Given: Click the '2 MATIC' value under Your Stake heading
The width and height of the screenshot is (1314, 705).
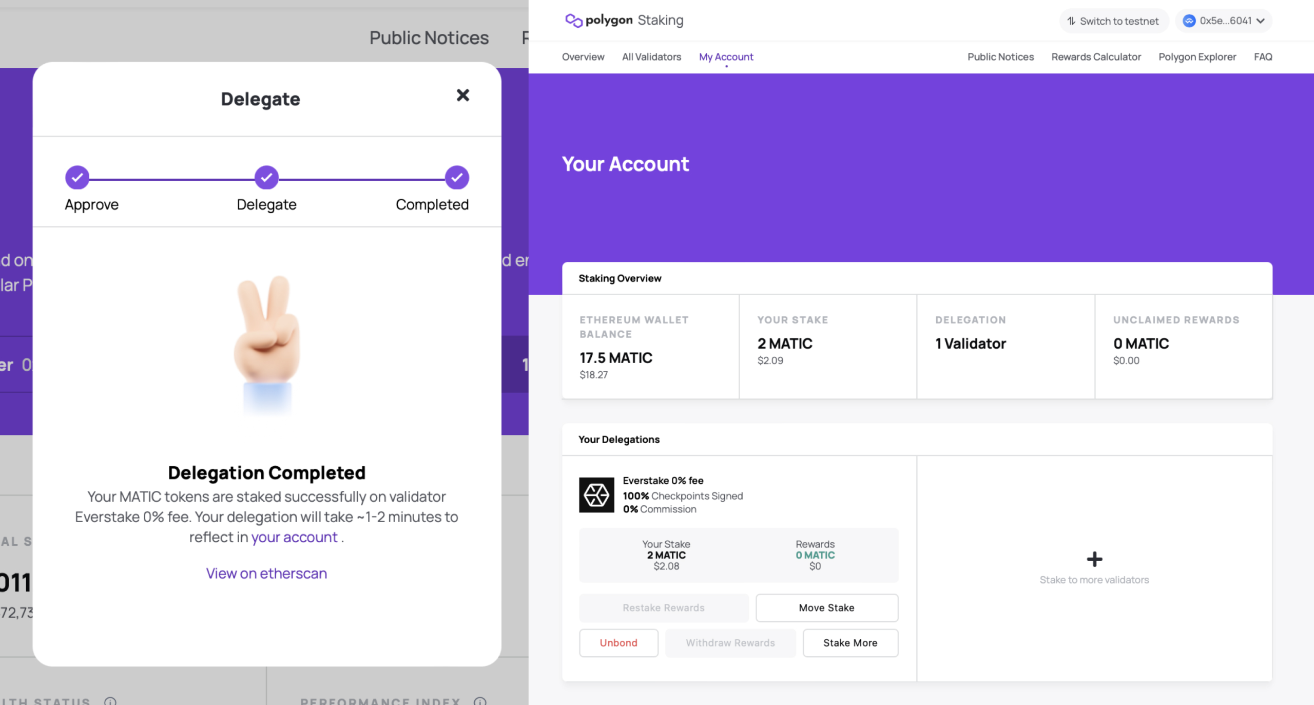Looking at the screenshot, I should [785, 344].
